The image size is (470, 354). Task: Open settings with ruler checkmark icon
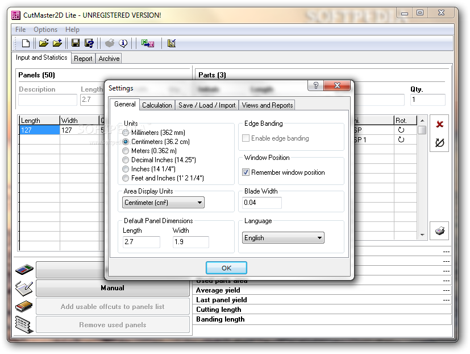point(172,43)
